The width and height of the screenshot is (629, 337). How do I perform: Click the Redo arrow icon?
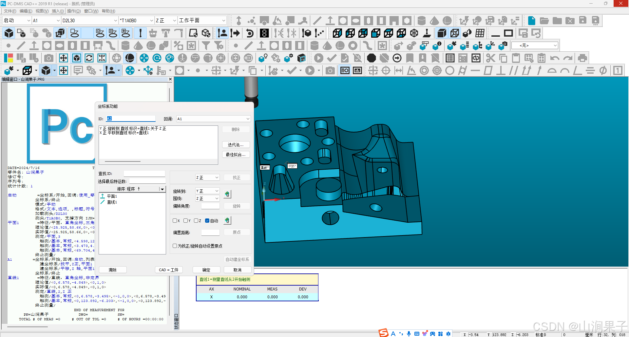click(568, 58)
